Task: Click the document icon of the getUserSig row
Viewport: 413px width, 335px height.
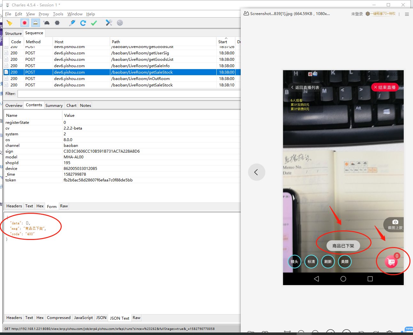Action: pos(6,53)
